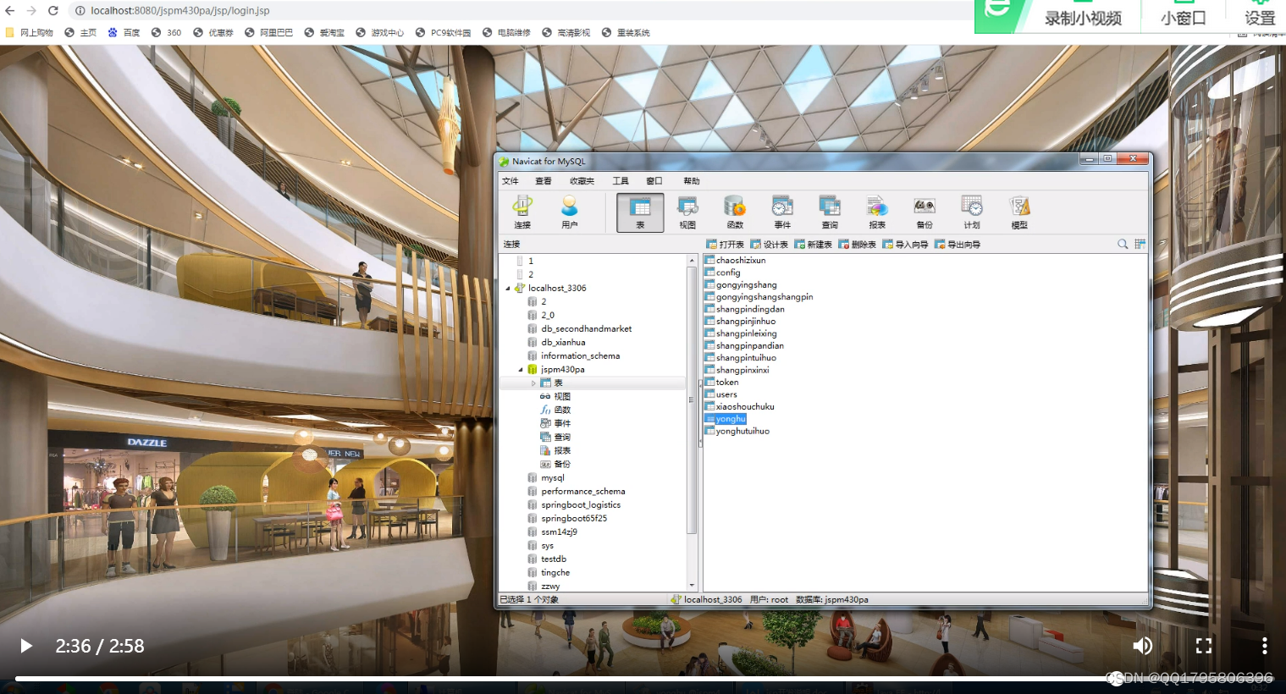The image size is (1286, 694).
Task: Select the db_secondhandmarket database
Action: coord(586,329)
